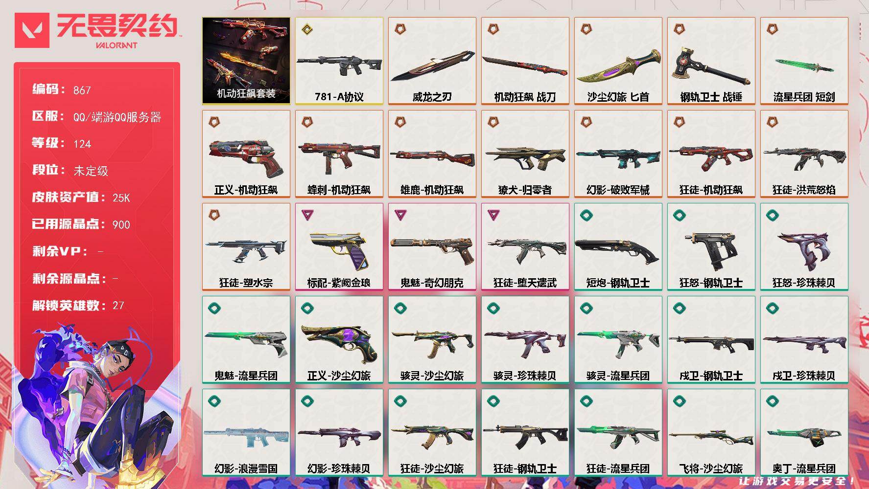Select the 幻影-浪漫雪国 skin card
The width and height of the screenshot is (869, 489).
(246, 433)
